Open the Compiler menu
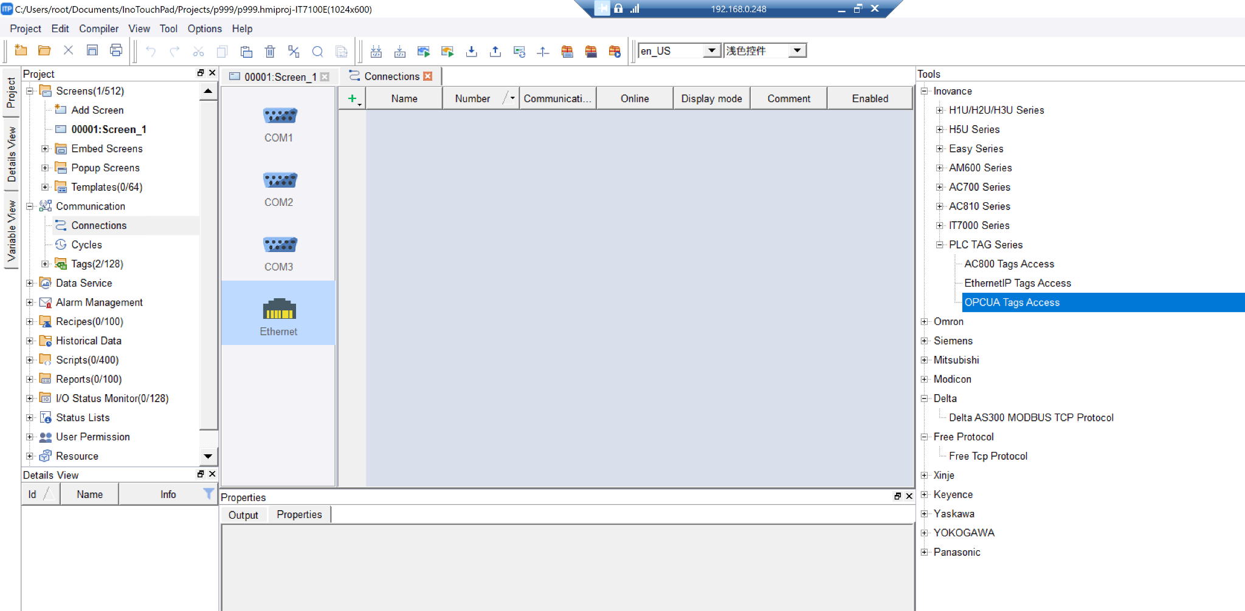This screenshot has width=1245, height=611. click(x=98, y=29)
